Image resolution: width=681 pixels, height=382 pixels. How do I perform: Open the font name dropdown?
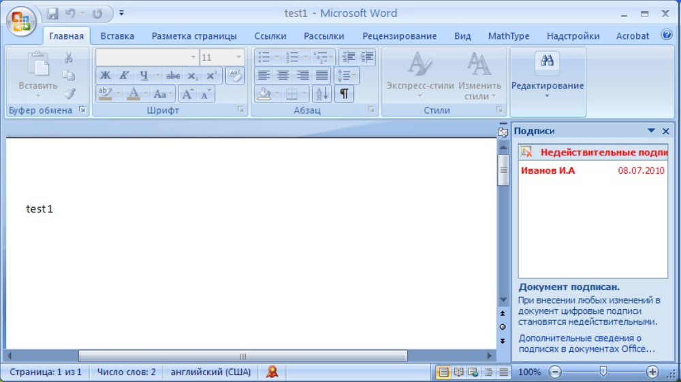pyautogui.click(x=193, y=57)
